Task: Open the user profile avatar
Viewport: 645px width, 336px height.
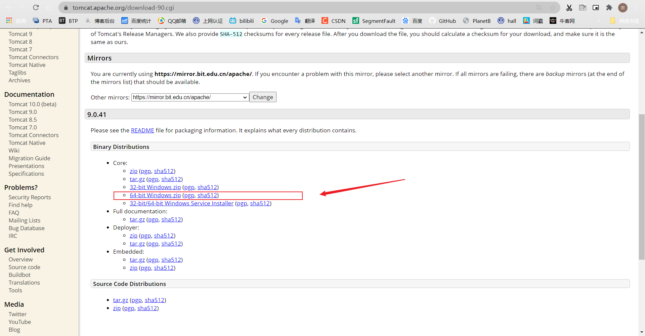Action: coord(623,7)
